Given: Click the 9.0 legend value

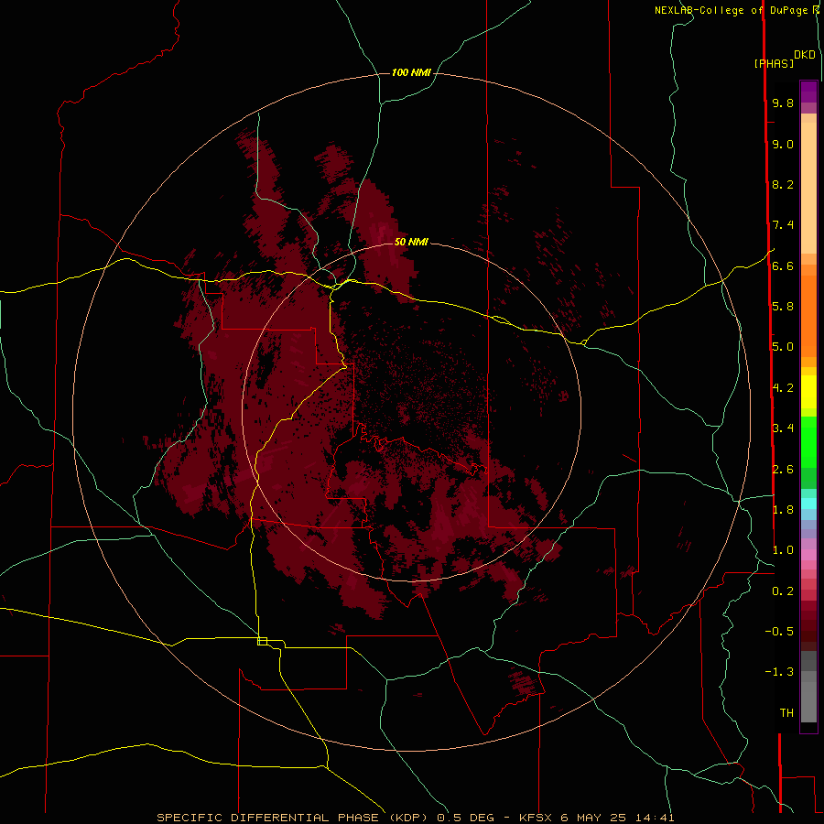Looking at the screenshot, I should point(783,144).
